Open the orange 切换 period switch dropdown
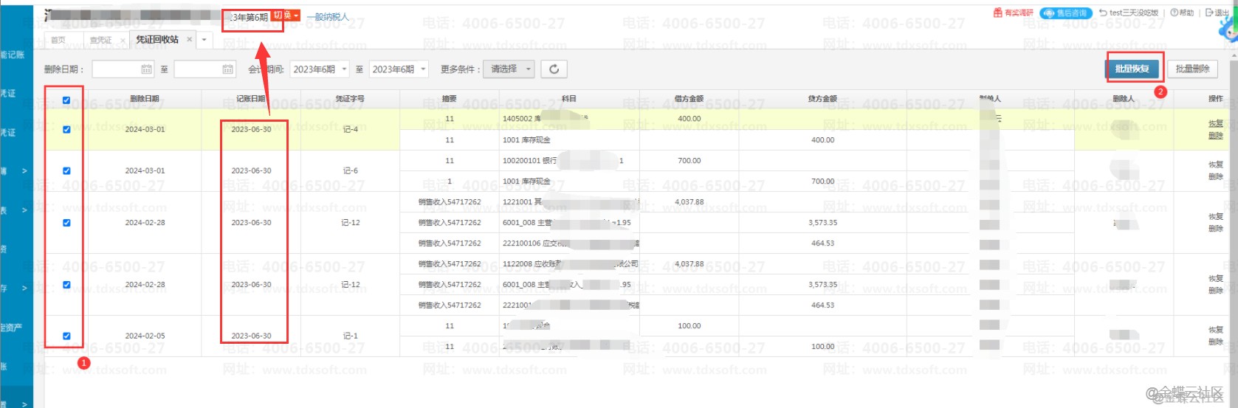Viewport: 1238px width, 408px height. [286, 15]
